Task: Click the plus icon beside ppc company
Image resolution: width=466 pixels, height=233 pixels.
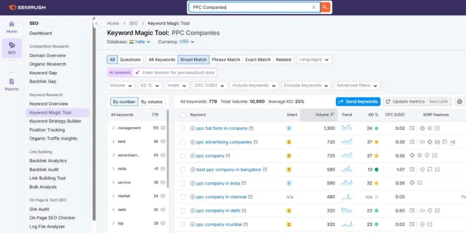Action: pyautogui.click(x=192, y=156)
